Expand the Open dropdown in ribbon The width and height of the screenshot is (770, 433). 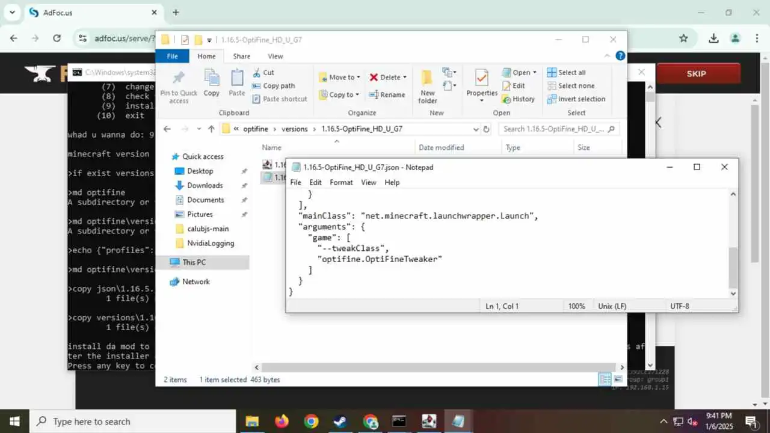coord(534,73)
